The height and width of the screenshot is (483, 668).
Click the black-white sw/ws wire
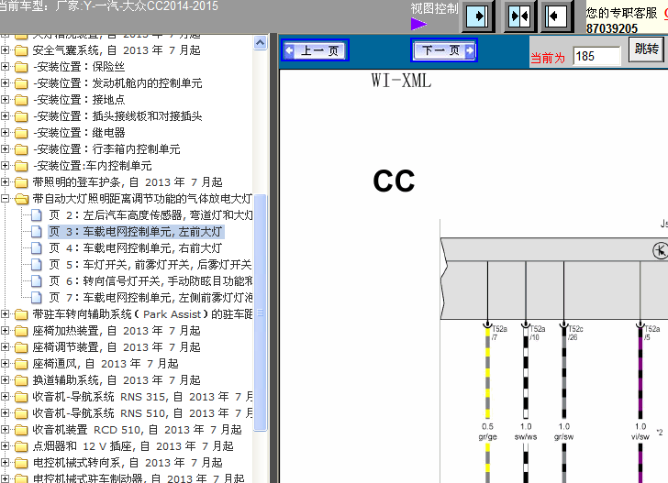tap(525, 372)
